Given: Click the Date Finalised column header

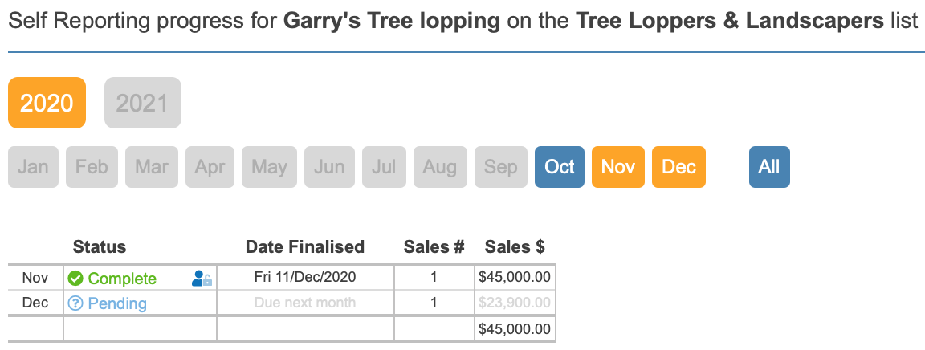Looking at the screenshot, I should tap(305, 246).
